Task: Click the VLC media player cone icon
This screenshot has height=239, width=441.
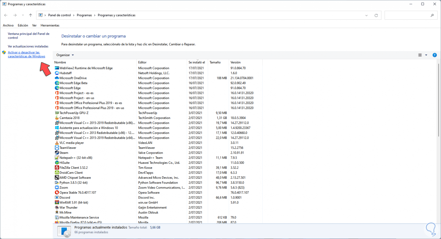Action: pos(57,143)
